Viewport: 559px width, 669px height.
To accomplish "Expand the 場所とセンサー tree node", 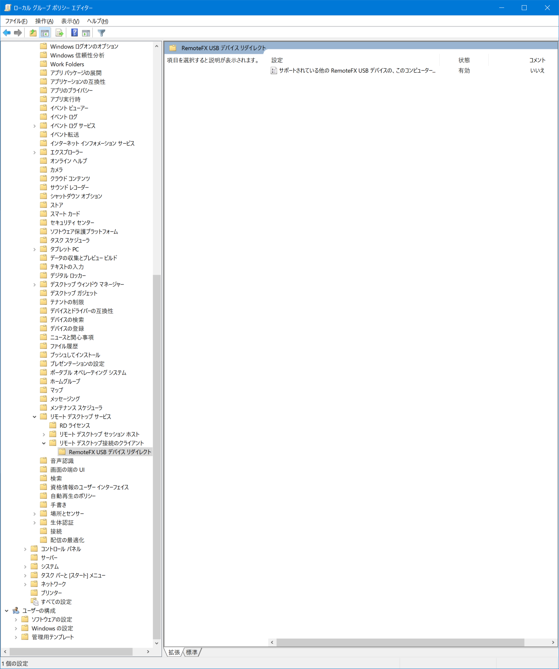I will [34, 514].
